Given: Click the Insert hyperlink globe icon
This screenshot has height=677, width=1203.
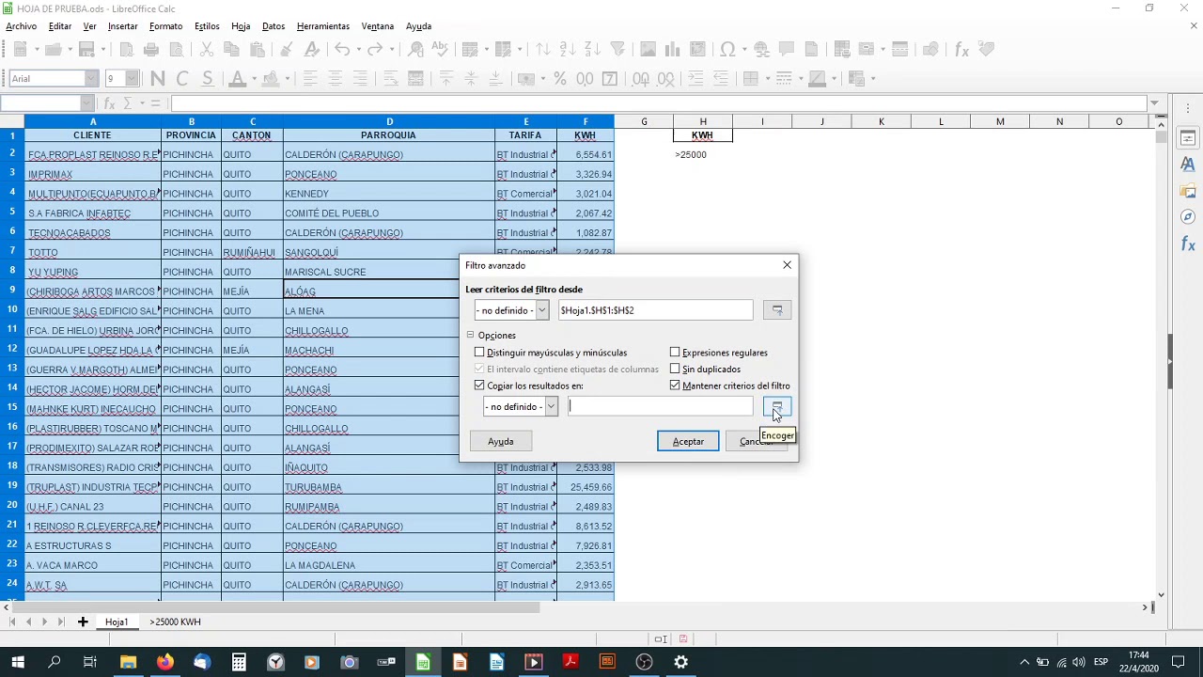Looking at the screenshot, I should click(761, 49).
